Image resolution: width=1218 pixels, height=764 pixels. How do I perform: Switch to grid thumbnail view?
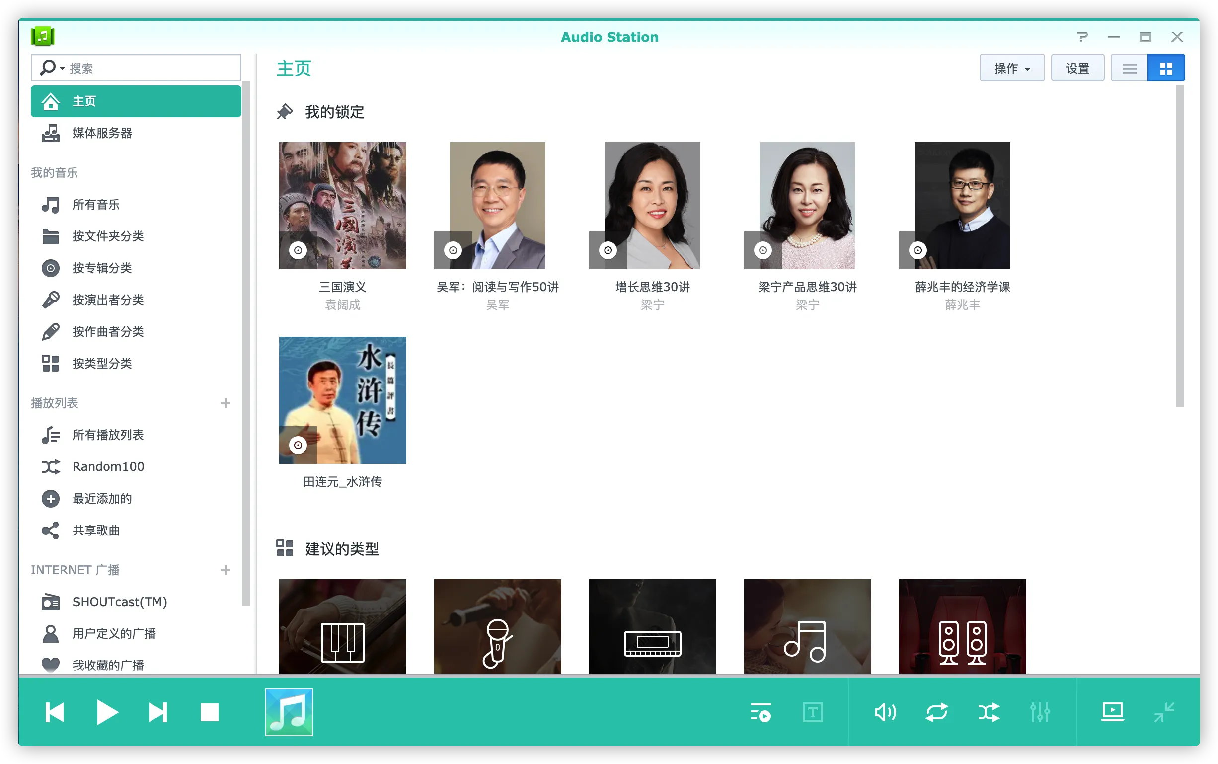1166,68
